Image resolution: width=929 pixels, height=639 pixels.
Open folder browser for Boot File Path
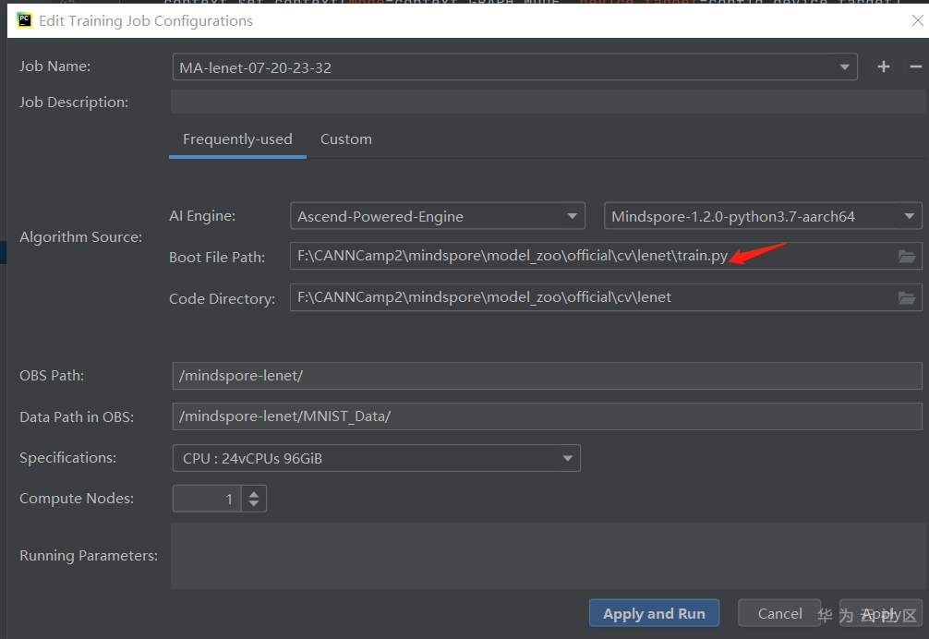(x=907, y=257)
